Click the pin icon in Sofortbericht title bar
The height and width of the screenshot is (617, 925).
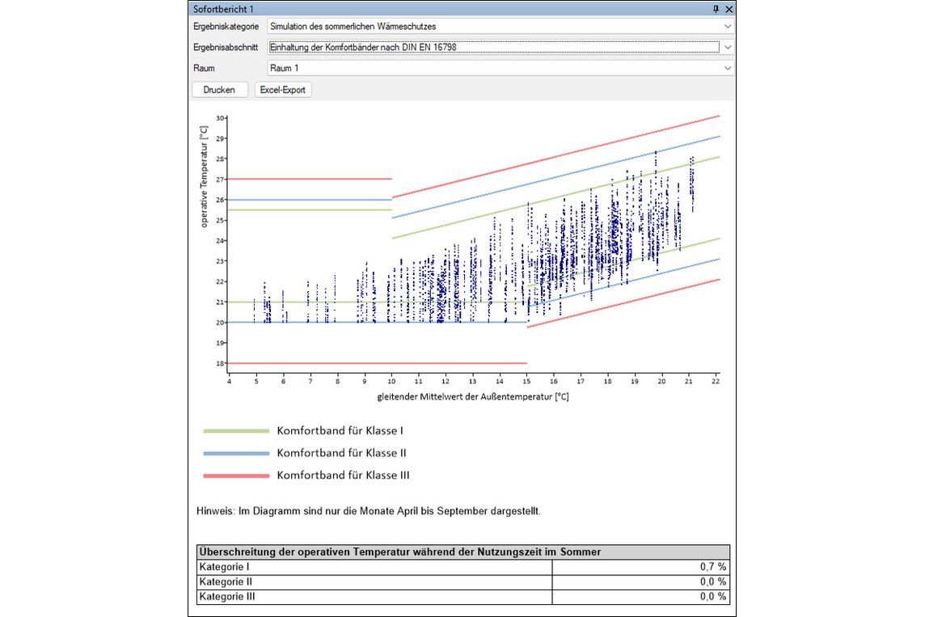pyautogui.click(x=716, y=9)
